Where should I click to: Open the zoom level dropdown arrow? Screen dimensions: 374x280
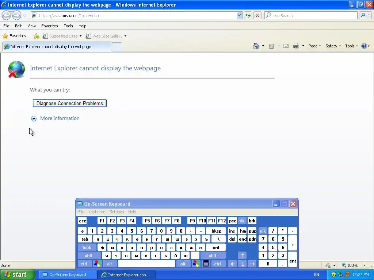364,265
